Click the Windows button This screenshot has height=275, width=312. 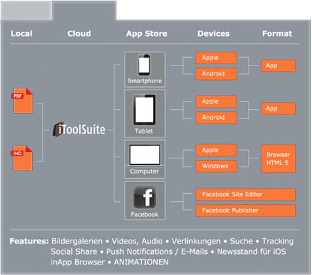[x=216, y=166]
